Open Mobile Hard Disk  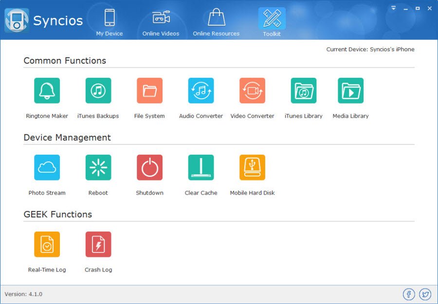(x=252, y=168)
